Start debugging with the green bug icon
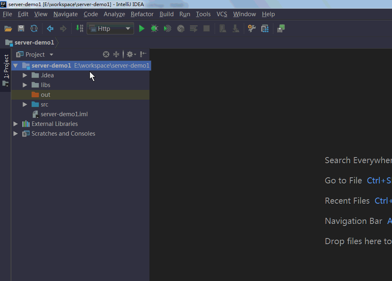392x281 pixels. click(155, 28)
